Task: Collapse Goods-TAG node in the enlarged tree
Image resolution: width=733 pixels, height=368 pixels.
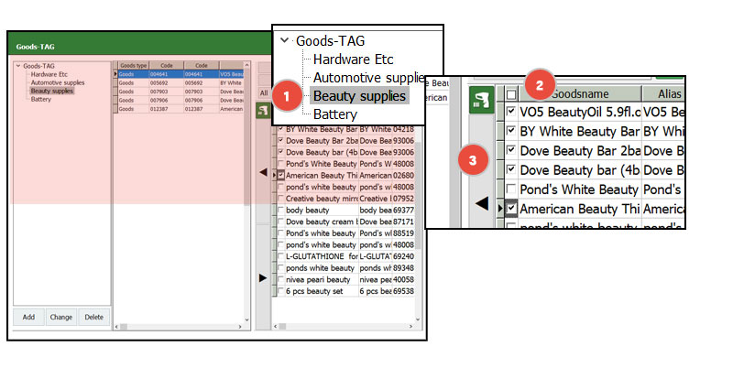Action: 284,40
